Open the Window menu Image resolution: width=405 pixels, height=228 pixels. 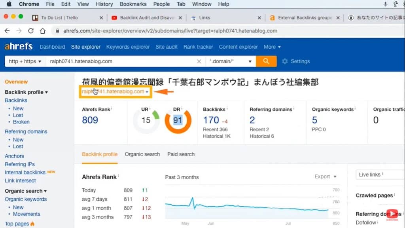202,4
